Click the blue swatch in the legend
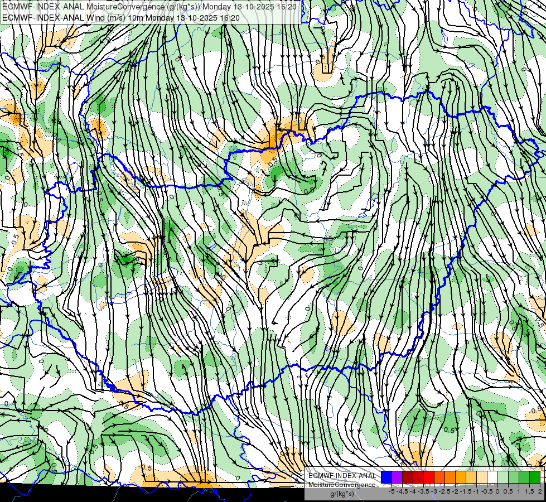The width and height of the screenshot is (546, 502). click(x=386, y=477)
